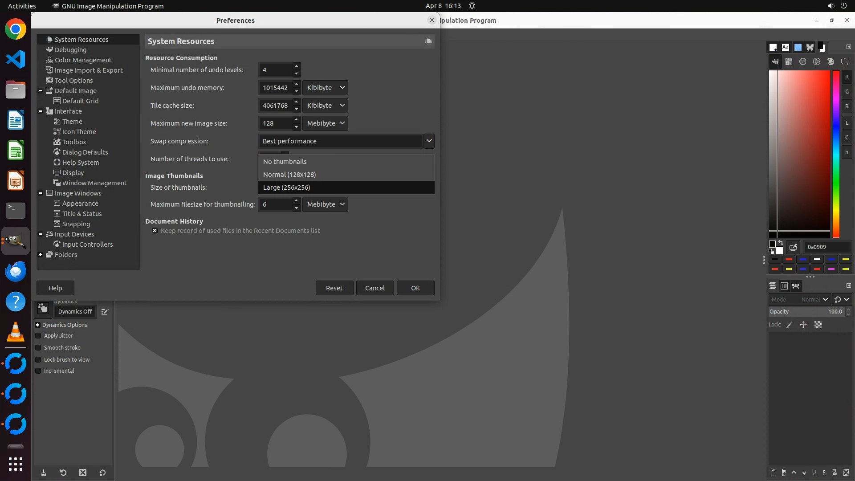Click OK to confirm preferences
855x481 pixels.
click(415, 288)
